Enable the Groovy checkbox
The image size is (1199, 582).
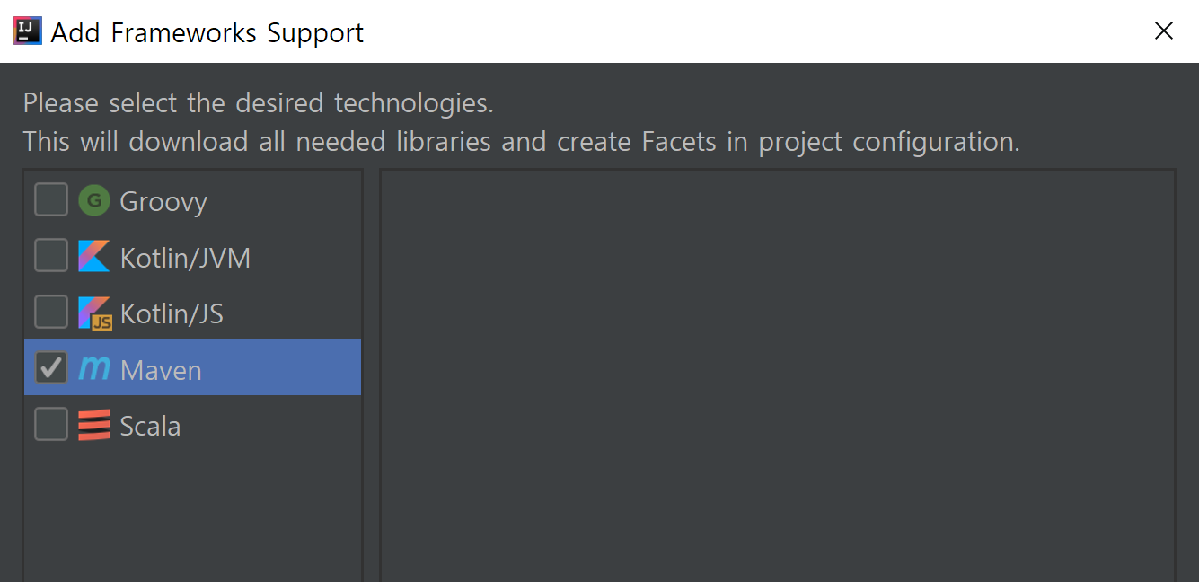(x=51, y=200)
